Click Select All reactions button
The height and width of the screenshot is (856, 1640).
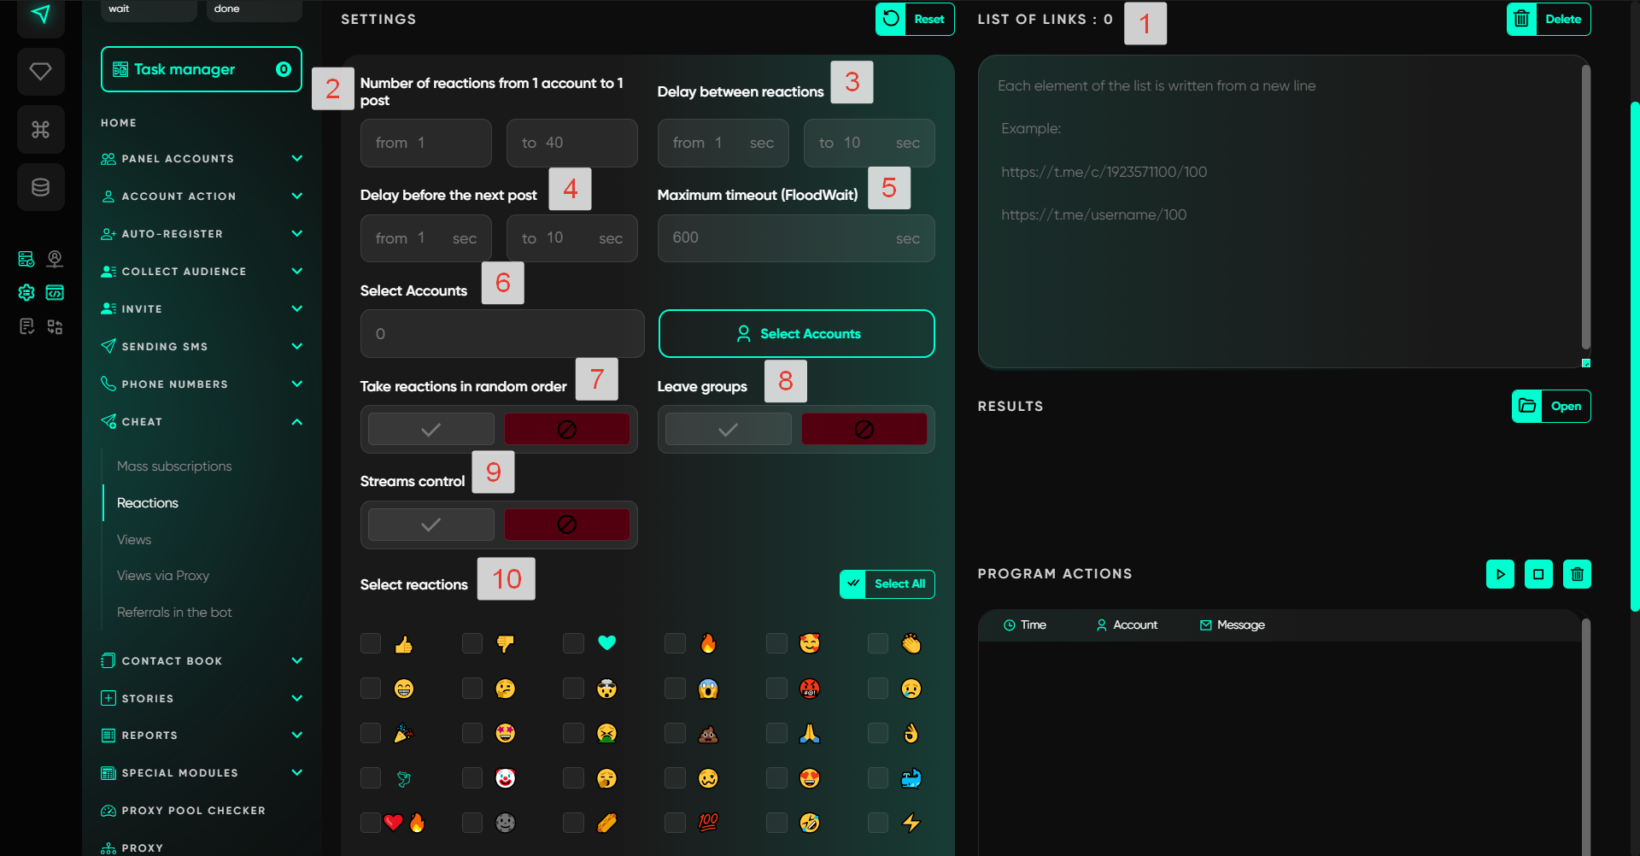coord(887,584)
